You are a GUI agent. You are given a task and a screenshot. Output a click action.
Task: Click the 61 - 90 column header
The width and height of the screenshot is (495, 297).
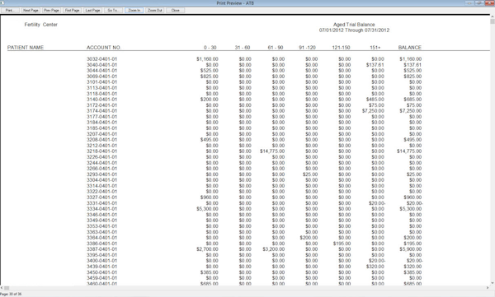tap(276, 48)
